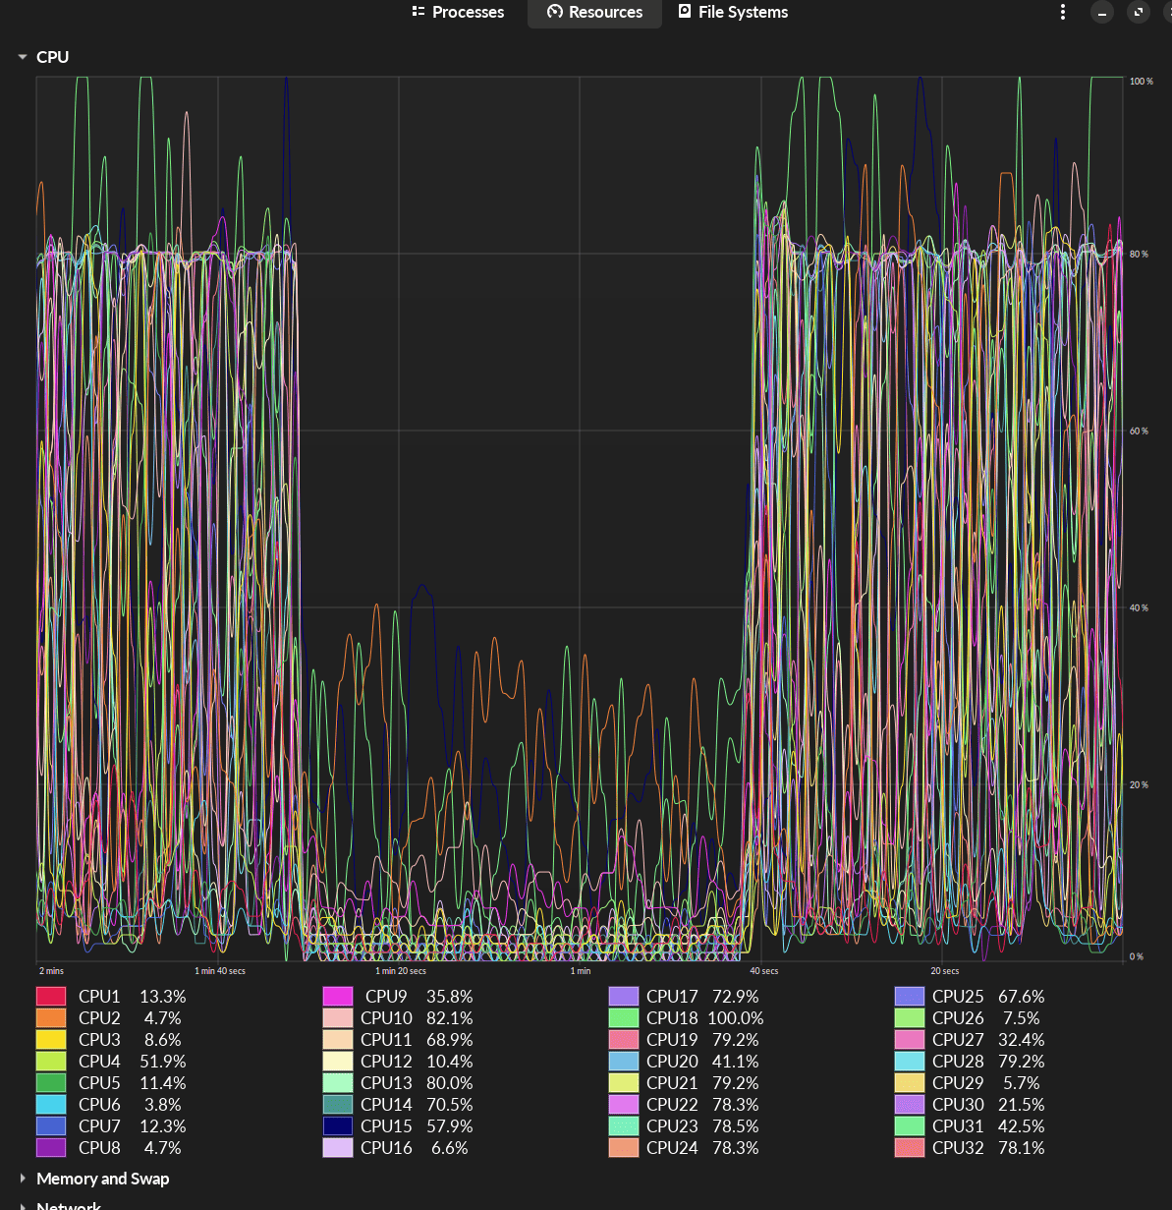Click the CPU30 color swatch

click(910, 1105)
